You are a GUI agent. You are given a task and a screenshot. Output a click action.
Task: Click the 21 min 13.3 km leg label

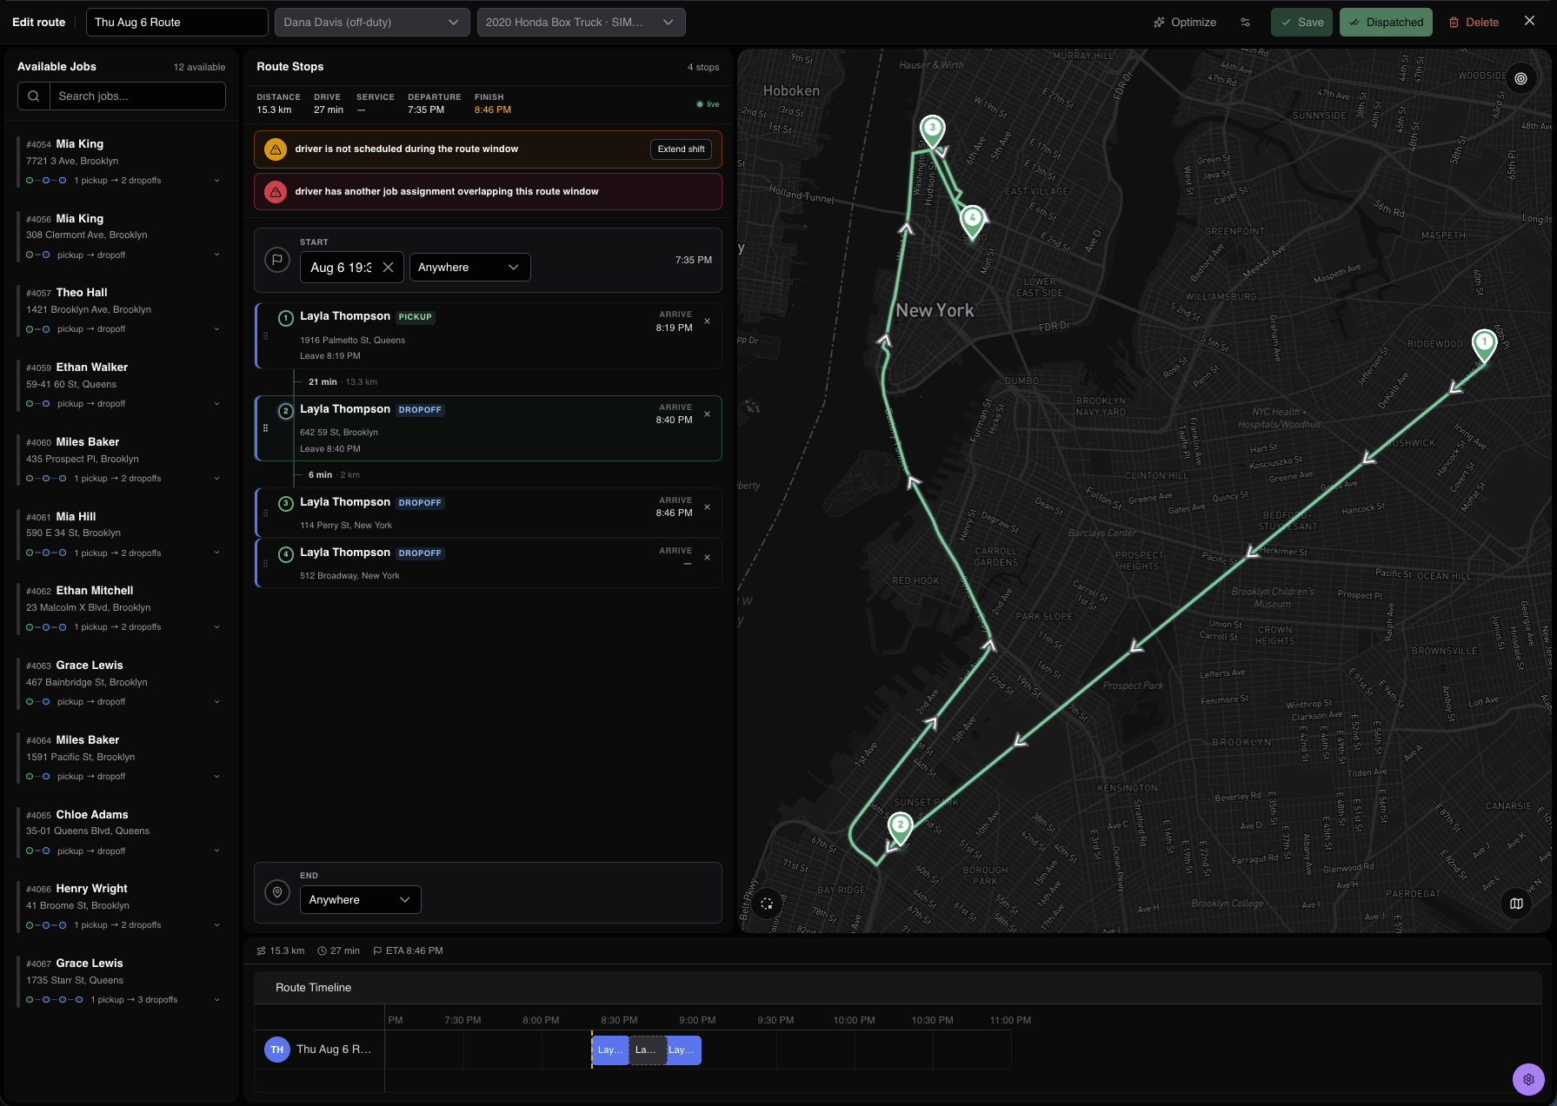[343, 382]
